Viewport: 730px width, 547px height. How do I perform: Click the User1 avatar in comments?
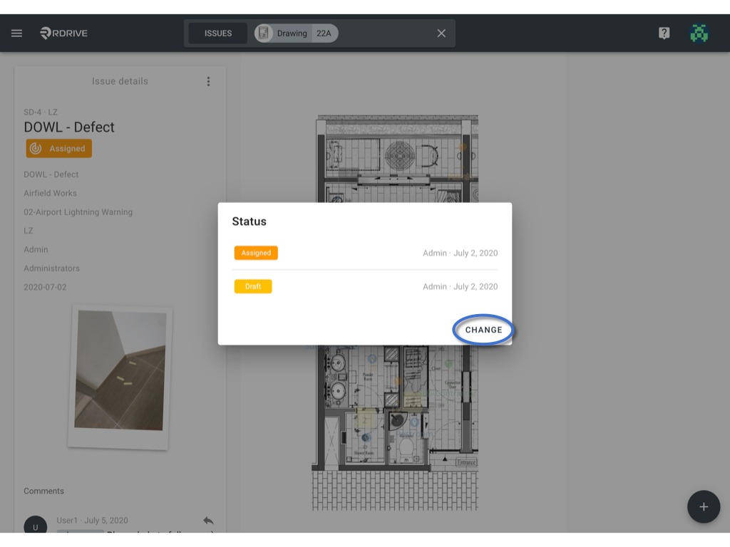(36, 524)
